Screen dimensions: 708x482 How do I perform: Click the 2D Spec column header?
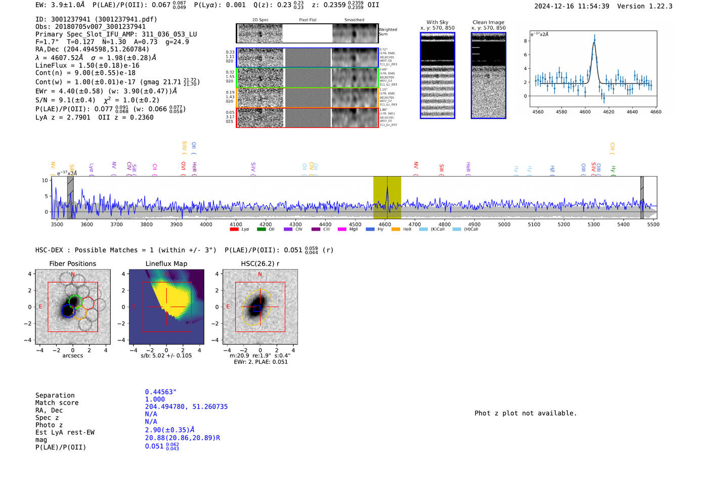260,20
